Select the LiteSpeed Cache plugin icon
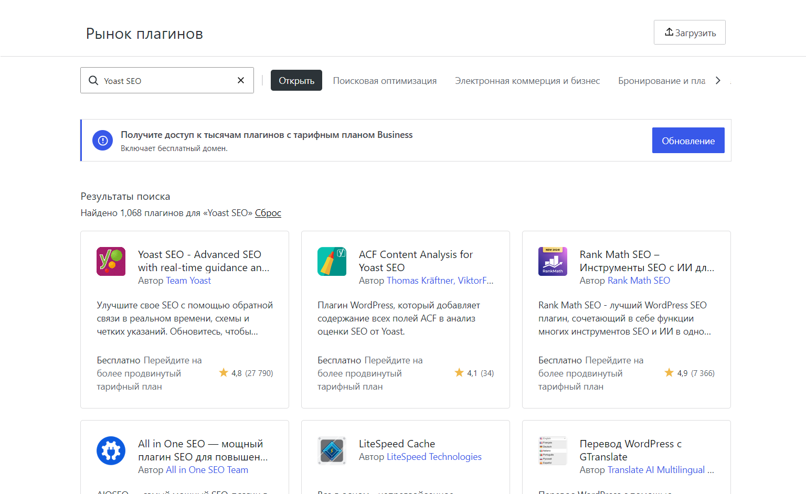806x494 pixels. [x=332, y=450]
